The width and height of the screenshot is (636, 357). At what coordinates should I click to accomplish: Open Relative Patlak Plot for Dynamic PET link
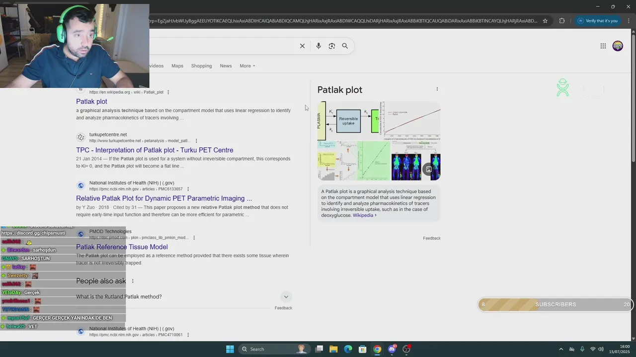pyautogui.click(x=164, y=198)
